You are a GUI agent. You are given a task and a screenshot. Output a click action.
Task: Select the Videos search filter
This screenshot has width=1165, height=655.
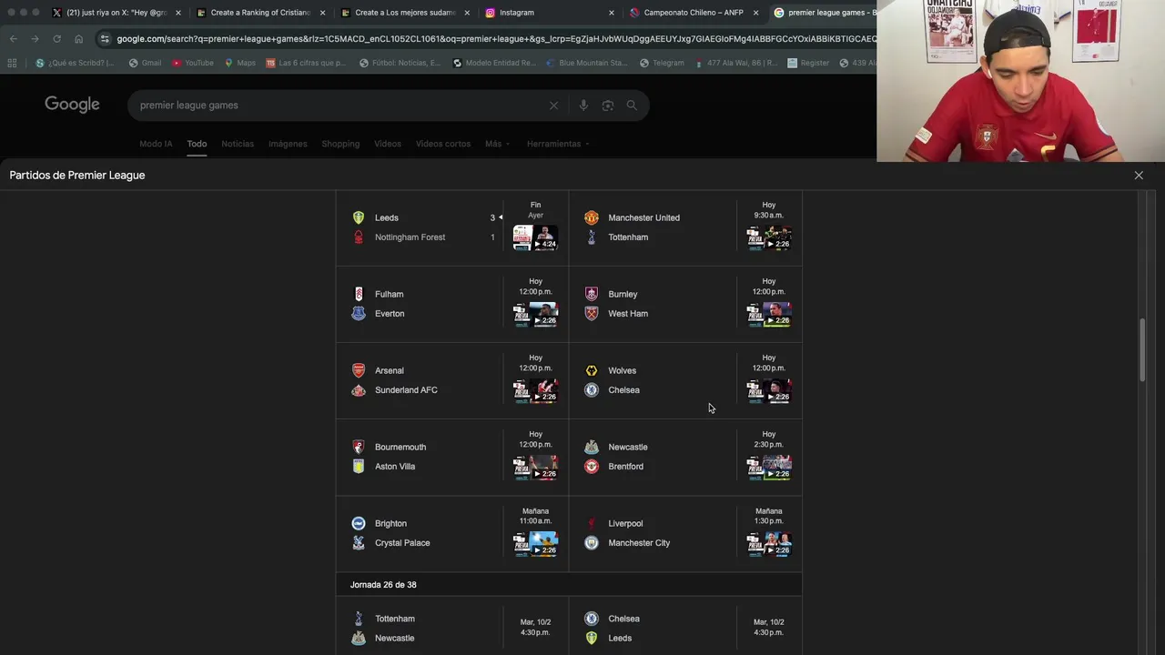point(388,144)
